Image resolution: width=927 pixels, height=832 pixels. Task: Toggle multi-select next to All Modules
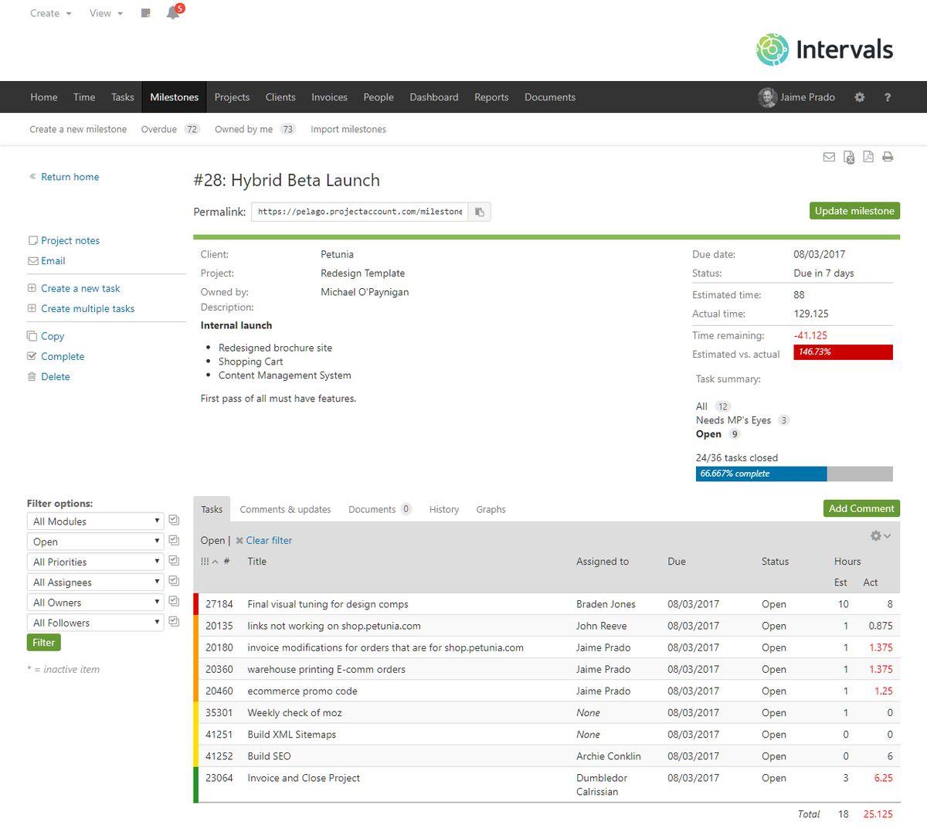[174, 521]
